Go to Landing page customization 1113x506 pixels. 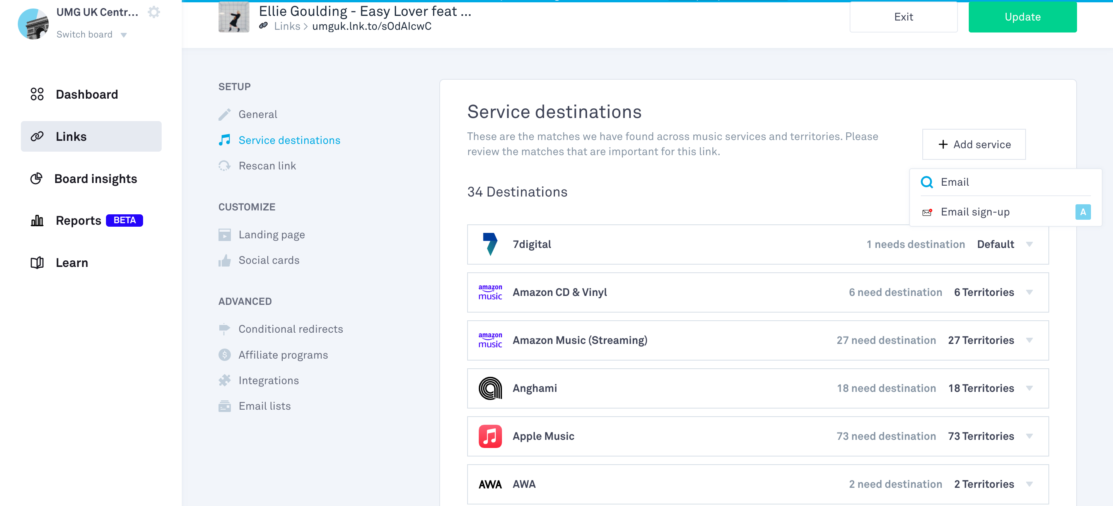(x=271, y=235)
